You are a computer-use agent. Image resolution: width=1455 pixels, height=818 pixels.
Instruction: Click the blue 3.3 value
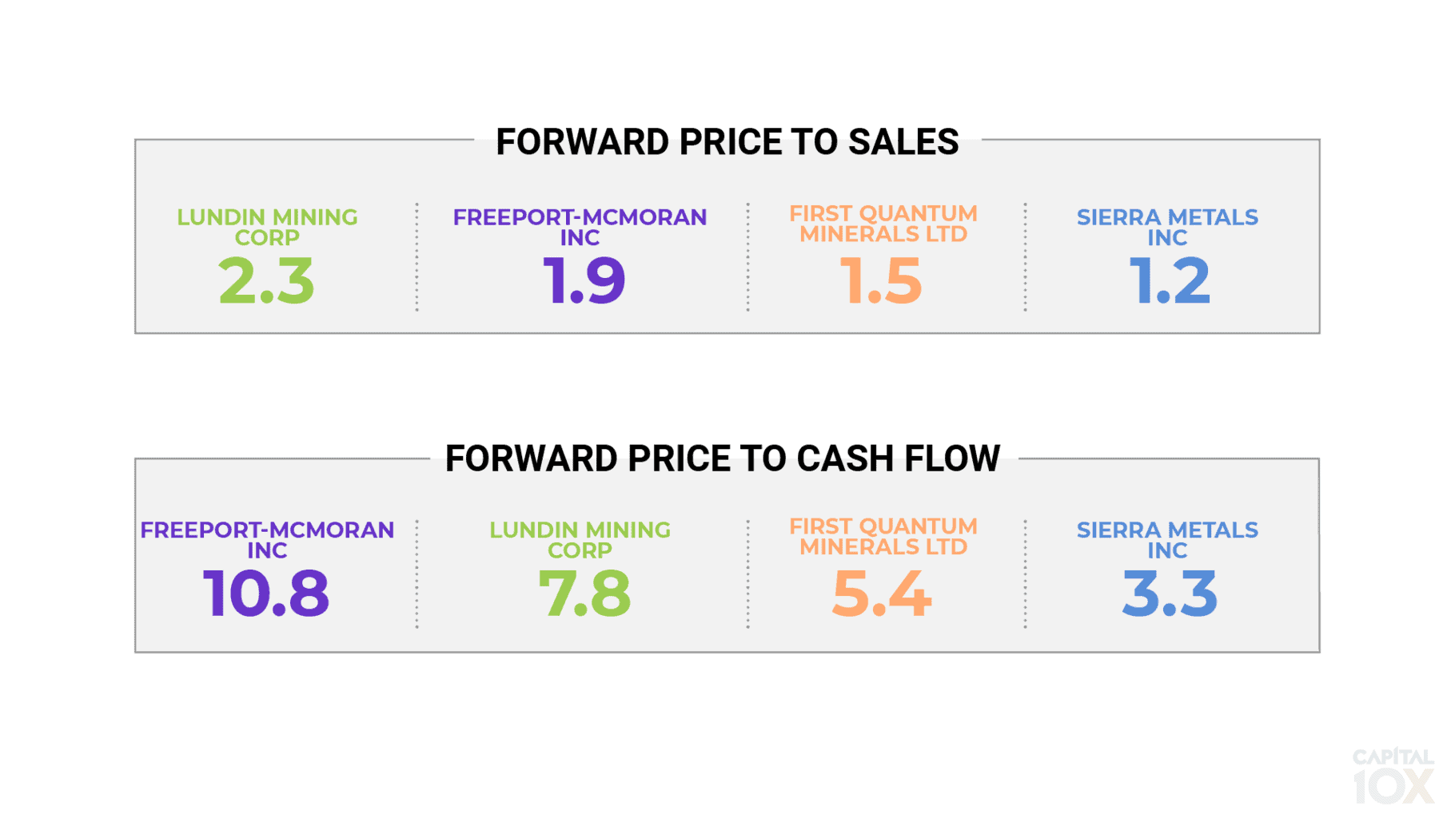coord(1170,594)
